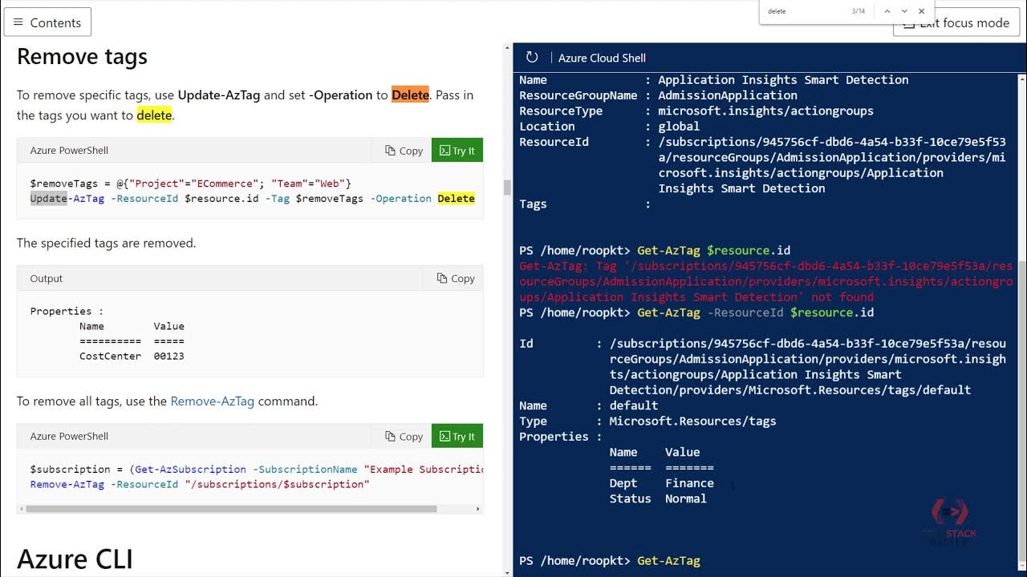
Task: Click the code block's left scroll arrow
Action: tap(21, 509)
